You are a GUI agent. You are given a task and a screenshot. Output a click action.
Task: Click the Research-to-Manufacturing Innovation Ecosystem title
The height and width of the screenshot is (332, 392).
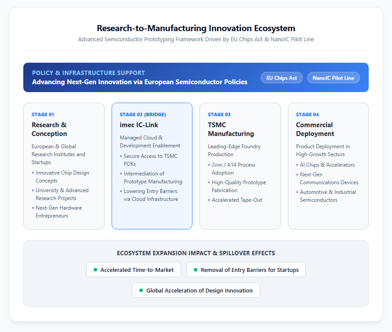(x=196, y=28)
